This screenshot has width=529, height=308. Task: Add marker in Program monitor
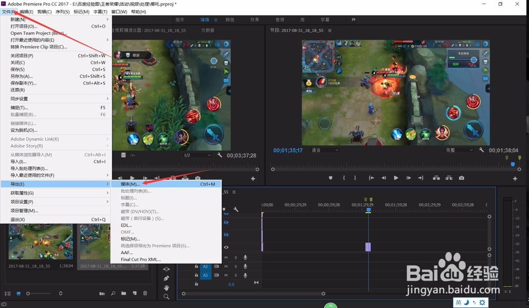coord(331,178)
